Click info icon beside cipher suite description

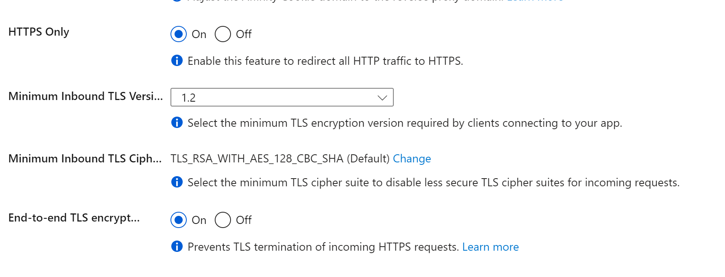[177, 182]
